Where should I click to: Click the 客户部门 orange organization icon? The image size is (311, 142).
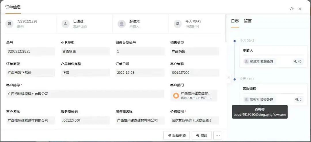[x=176, y=96]
